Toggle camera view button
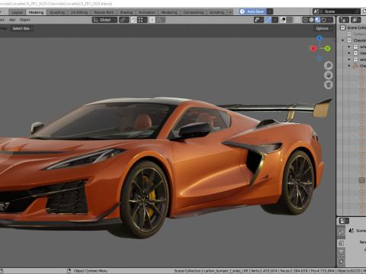366x274 pixels. coord(329,85)
